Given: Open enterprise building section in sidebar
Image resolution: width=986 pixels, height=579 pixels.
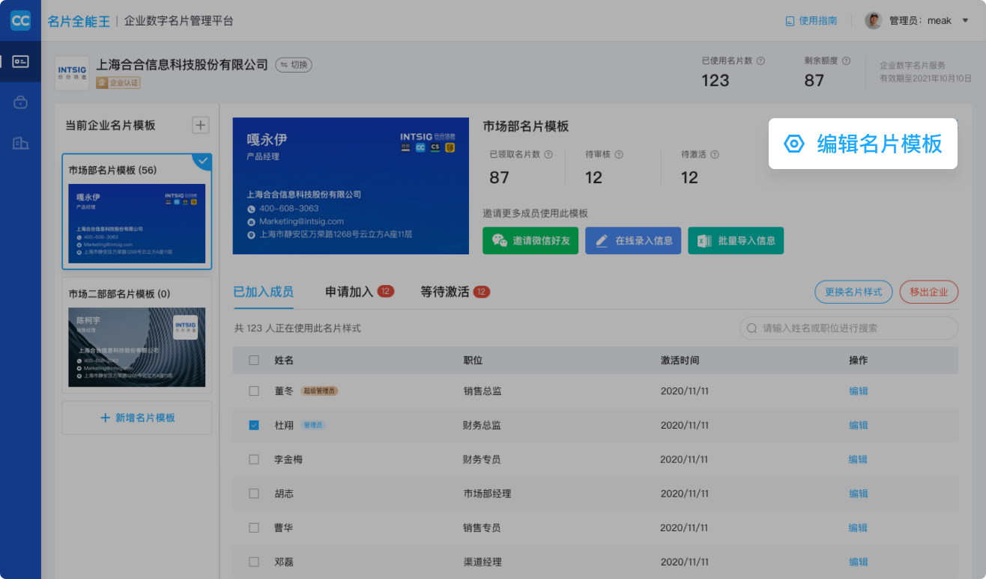Looking at the screenshot, I should [x=20, y=143].
